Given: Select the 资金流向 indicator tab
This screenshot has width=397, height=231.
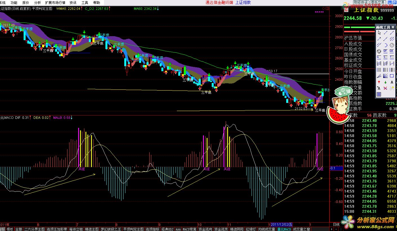Looking at the screenshot, I should point(205,229).
